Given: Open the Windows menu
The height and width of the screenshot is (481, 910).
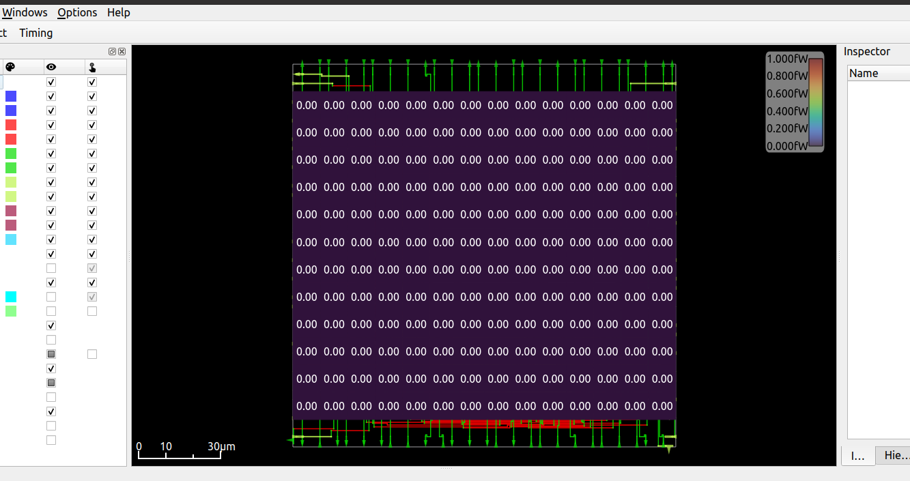Looking at the screenshot, I should (x=25, y=12).
